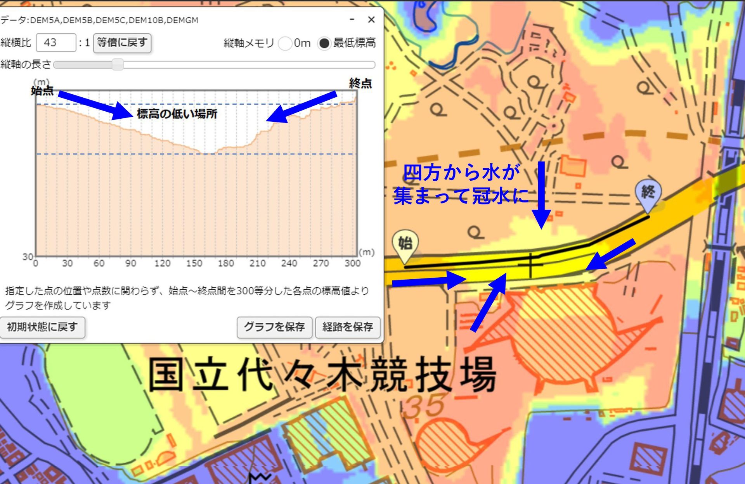Image resolution: width=745 pixels, height=484 pixels.
Task: Click the 始 start point marker on map
Action: point(405,246)
